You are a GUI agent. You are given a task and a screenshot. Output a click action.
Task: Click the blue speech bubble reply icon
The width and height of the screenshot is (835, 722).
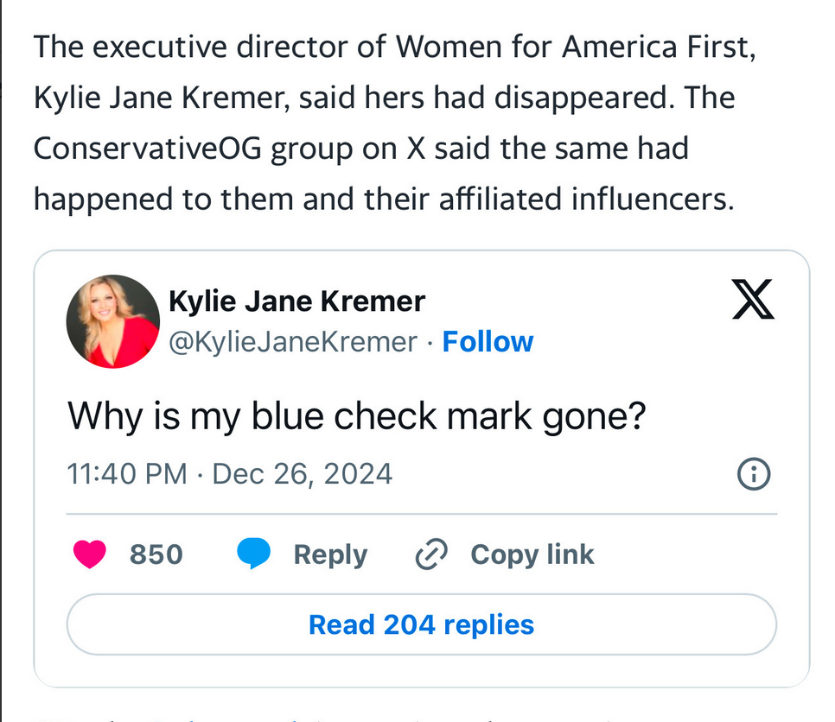click(x=253, y=554)
